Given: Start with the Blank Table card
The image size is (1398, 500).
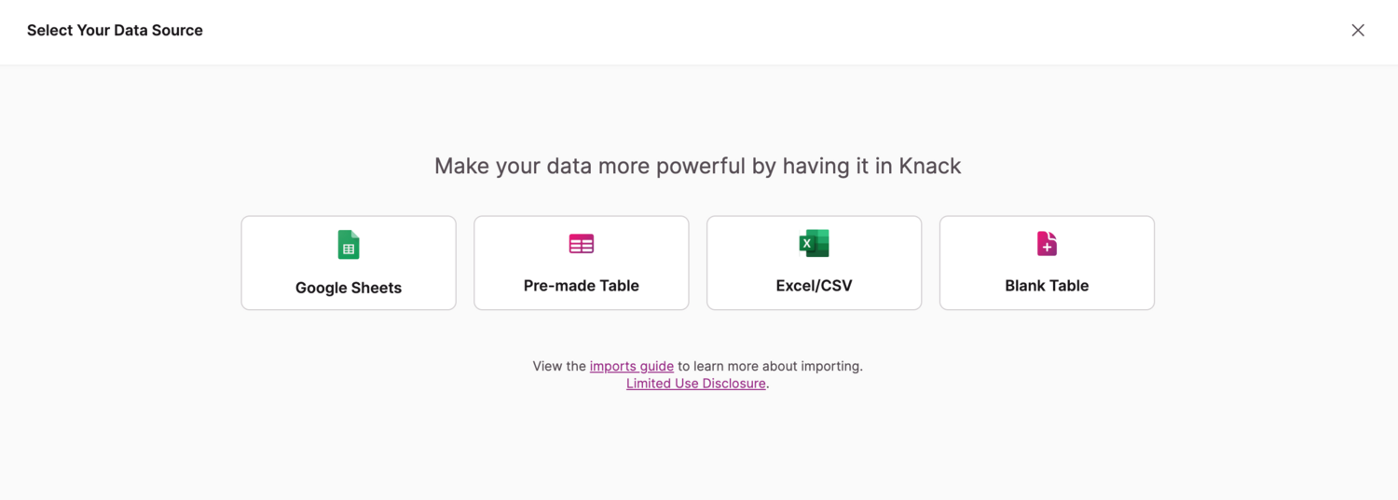Looking at the screenshot, I should coord(1047,264).
